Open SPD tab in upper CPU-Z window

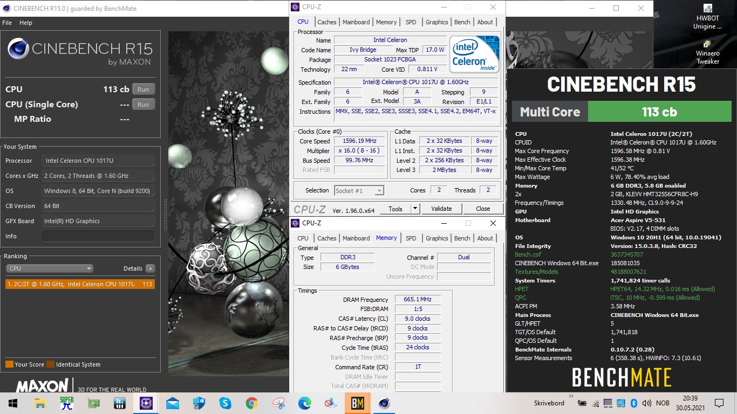411,22
